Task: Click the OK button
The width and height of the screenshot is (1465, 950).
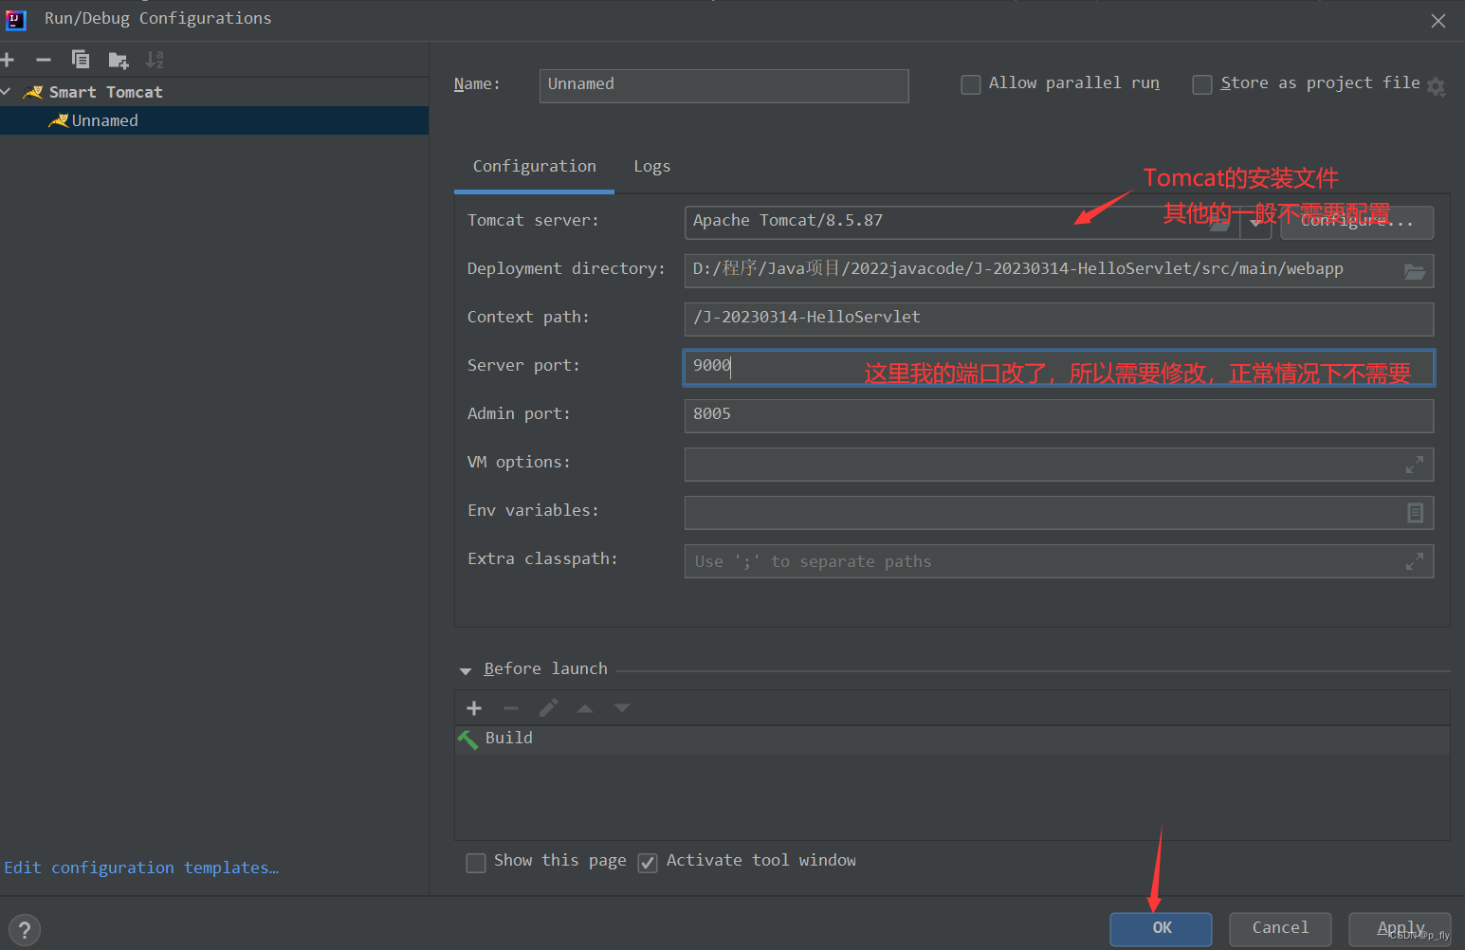Action: 1162,929
